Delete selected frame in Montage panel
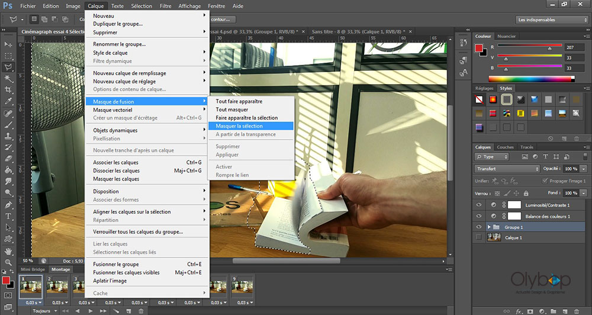 (x=140, y=311)
